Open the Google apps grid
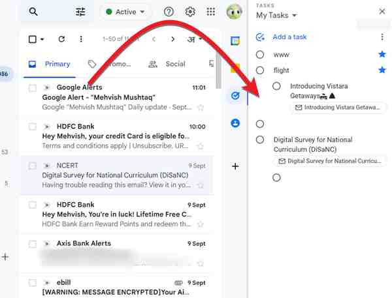 (211, 12)
